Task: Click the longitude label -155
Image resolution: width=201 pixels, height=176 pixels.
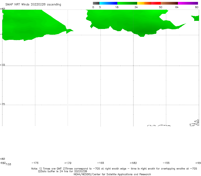Action: [x=166, y=163]
